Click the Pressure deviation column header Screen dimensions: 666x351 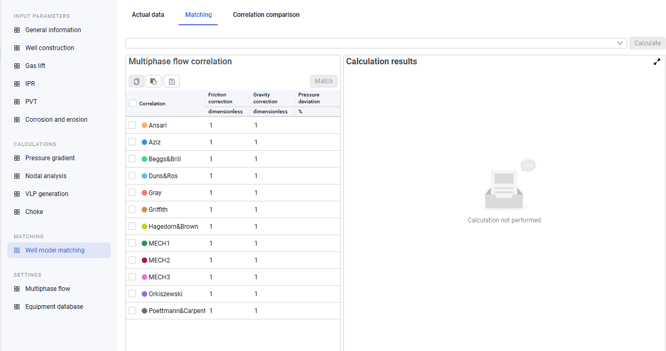tap(309, 98)
